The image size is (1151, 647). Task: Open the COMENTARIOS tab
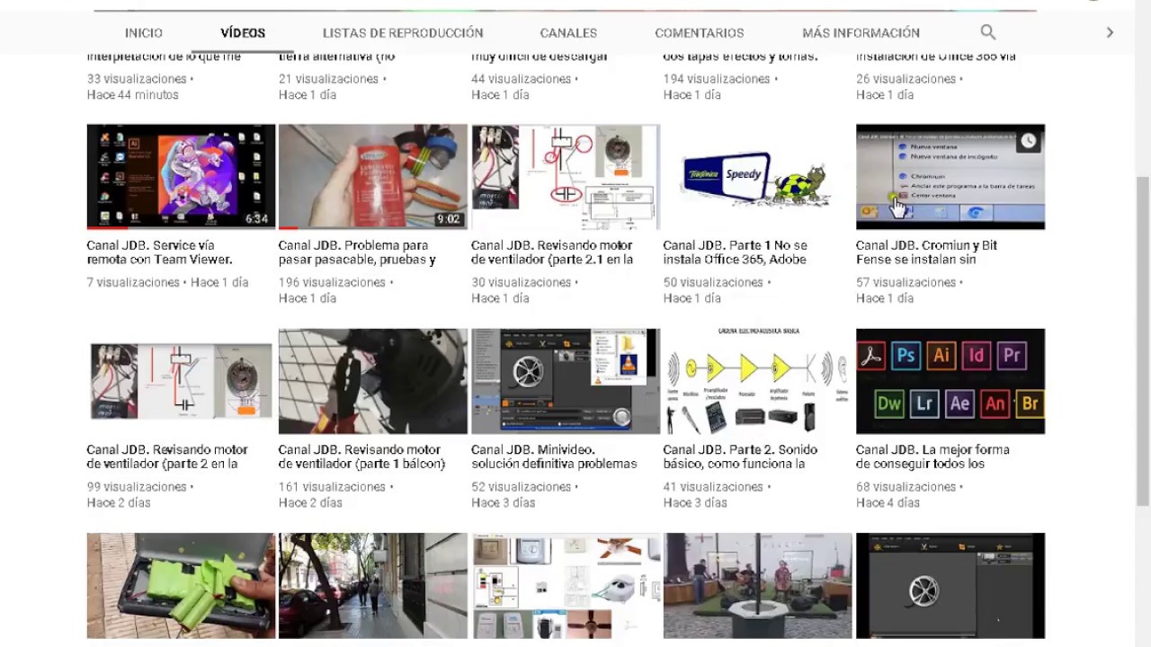point(700,32)
